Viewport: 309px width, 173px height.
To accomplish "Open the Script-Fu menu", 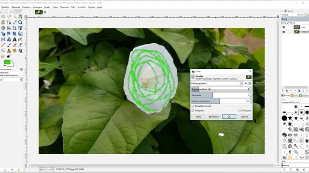I will pos(82,7).
